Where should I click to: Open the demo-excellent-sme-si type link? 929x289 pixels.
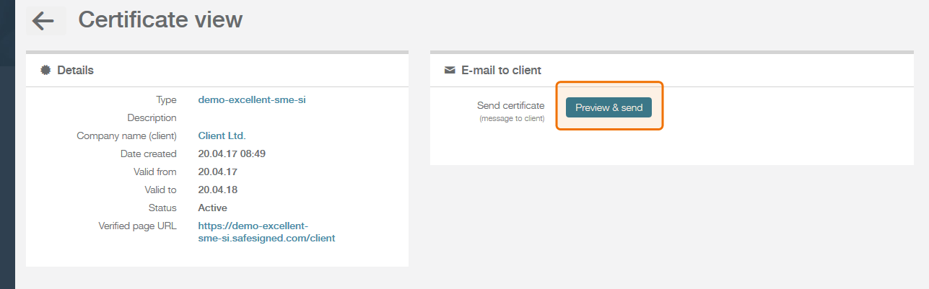pyautogui.click(x=252, y=99)
